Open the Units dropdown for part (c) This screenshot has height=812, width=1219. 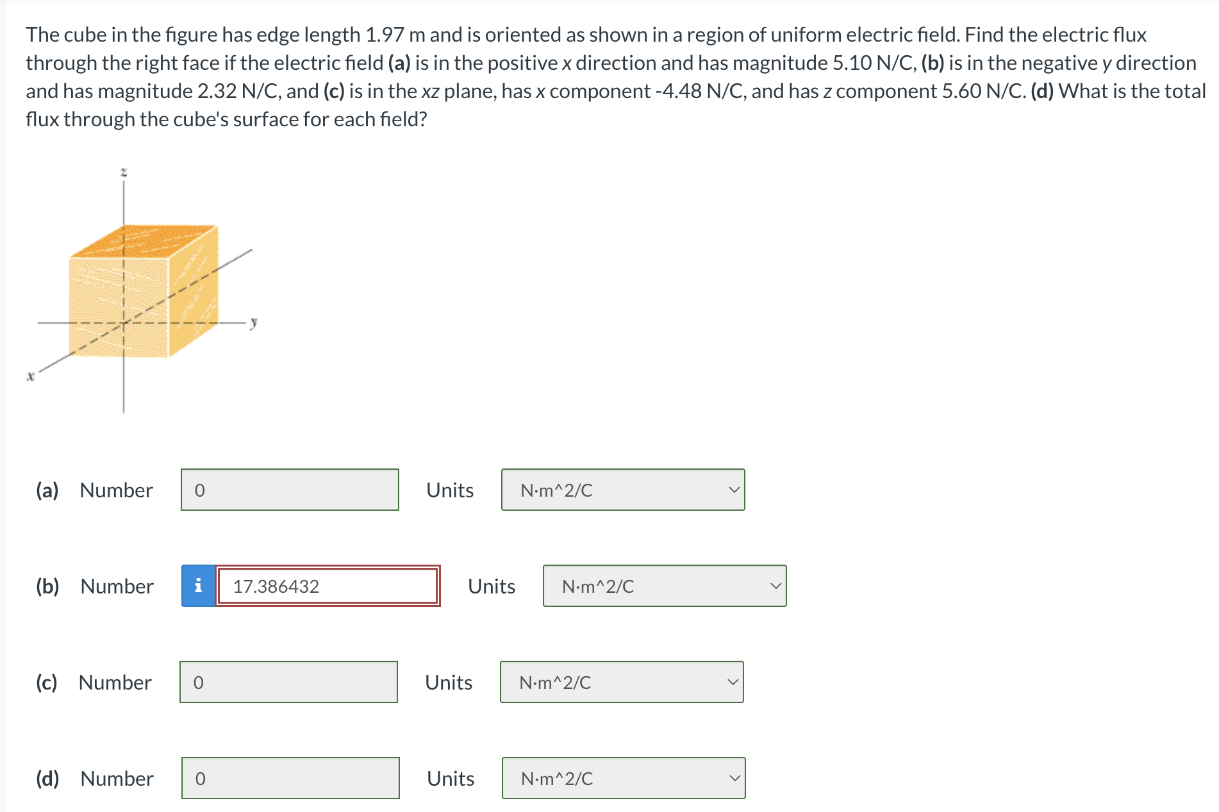click(620, 682)
